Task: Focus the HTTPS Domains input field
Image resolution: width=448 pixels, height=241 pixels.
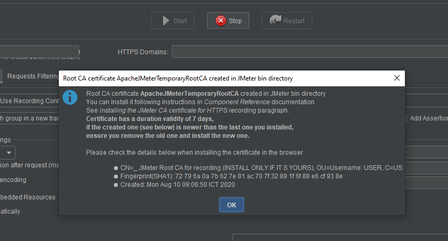Action: click(x=310, y=52)
